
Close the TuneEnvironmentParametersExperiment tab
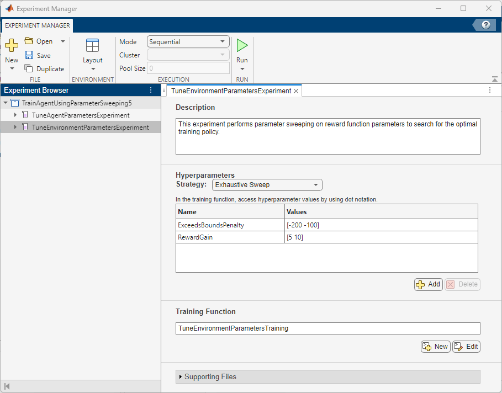pyautogui.click(x=296, y=91)
